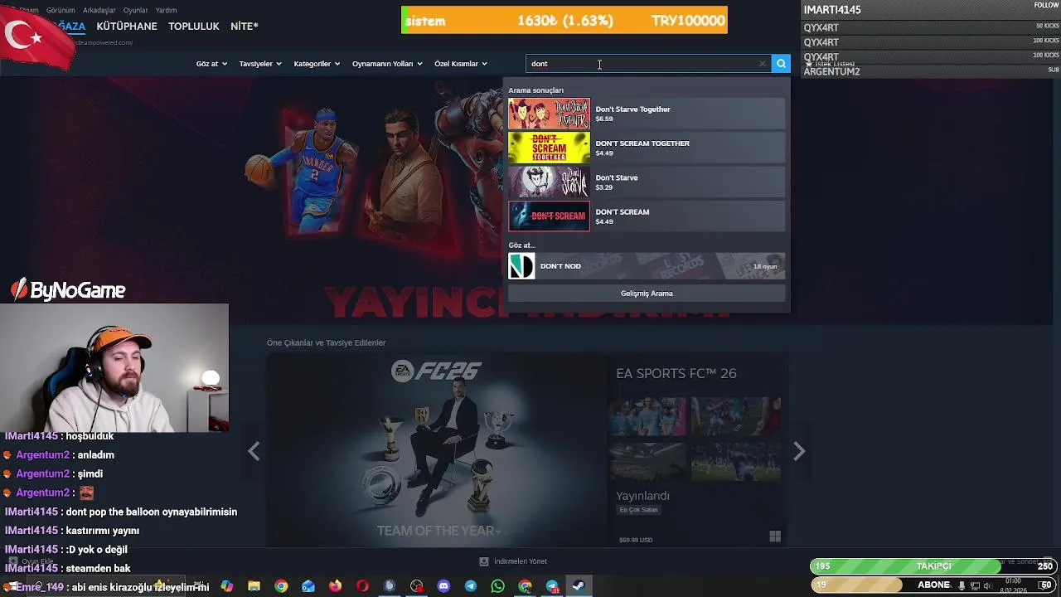
Task: Open İndirmeleri Yönet downloads manager
Action: point(514,561)
